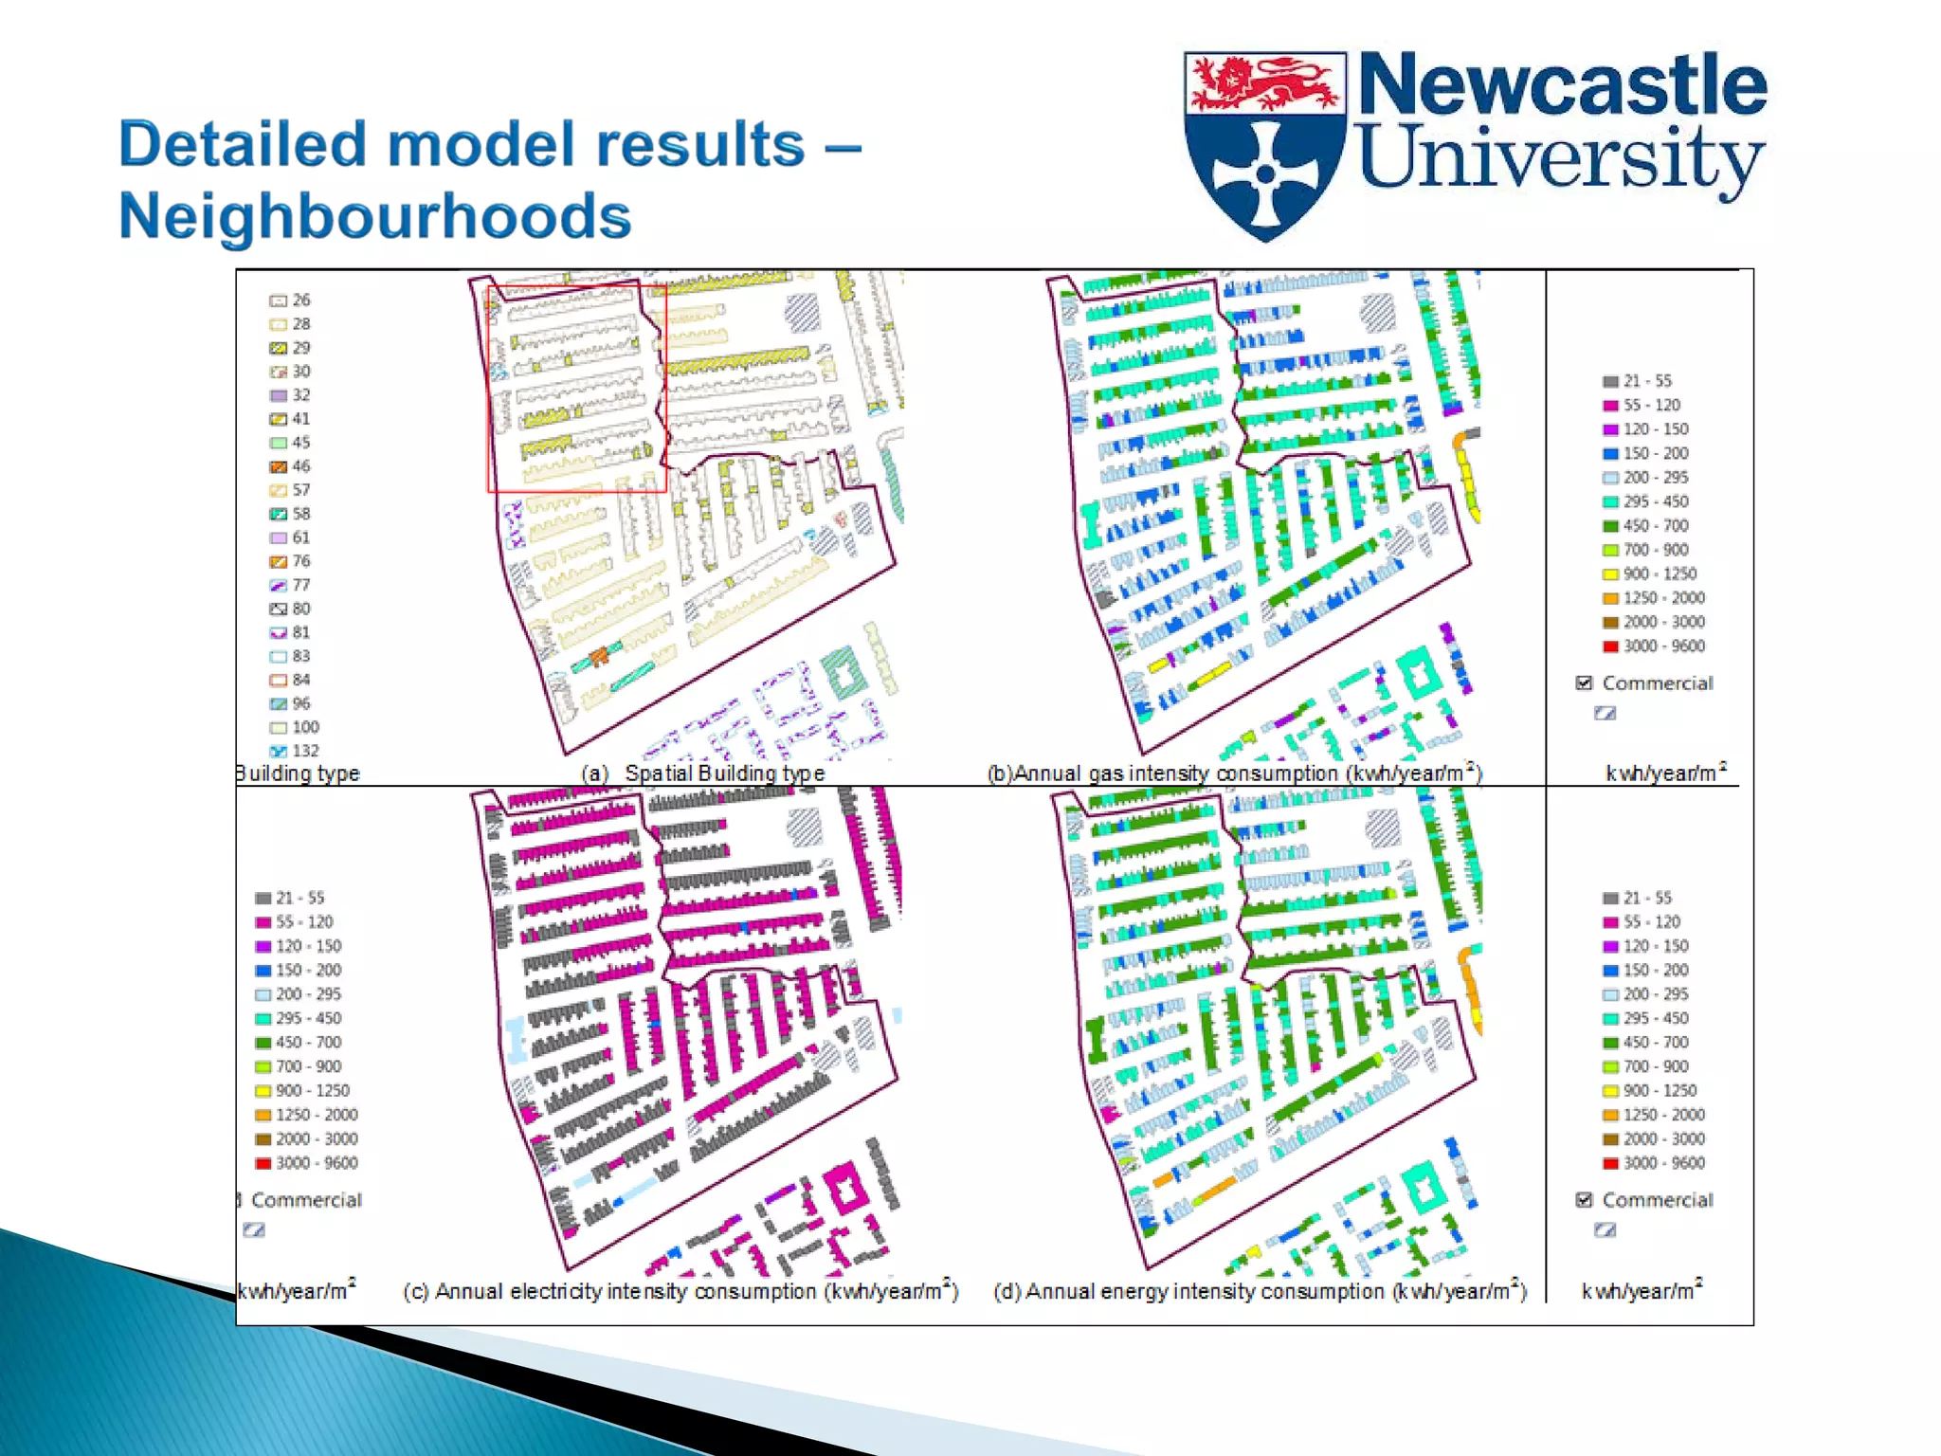Click the building type 58 legend icon
The width and height of the screenshot is (1941, 1456).
coord(278,514)
